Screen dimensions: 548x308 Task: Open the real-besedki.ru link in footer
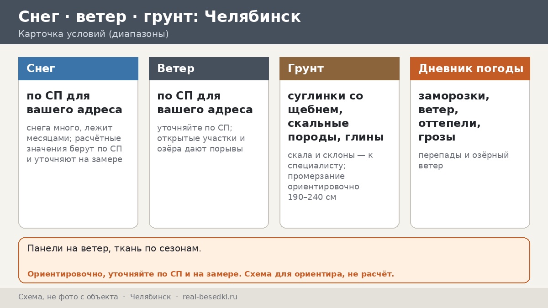pos(210,297)
